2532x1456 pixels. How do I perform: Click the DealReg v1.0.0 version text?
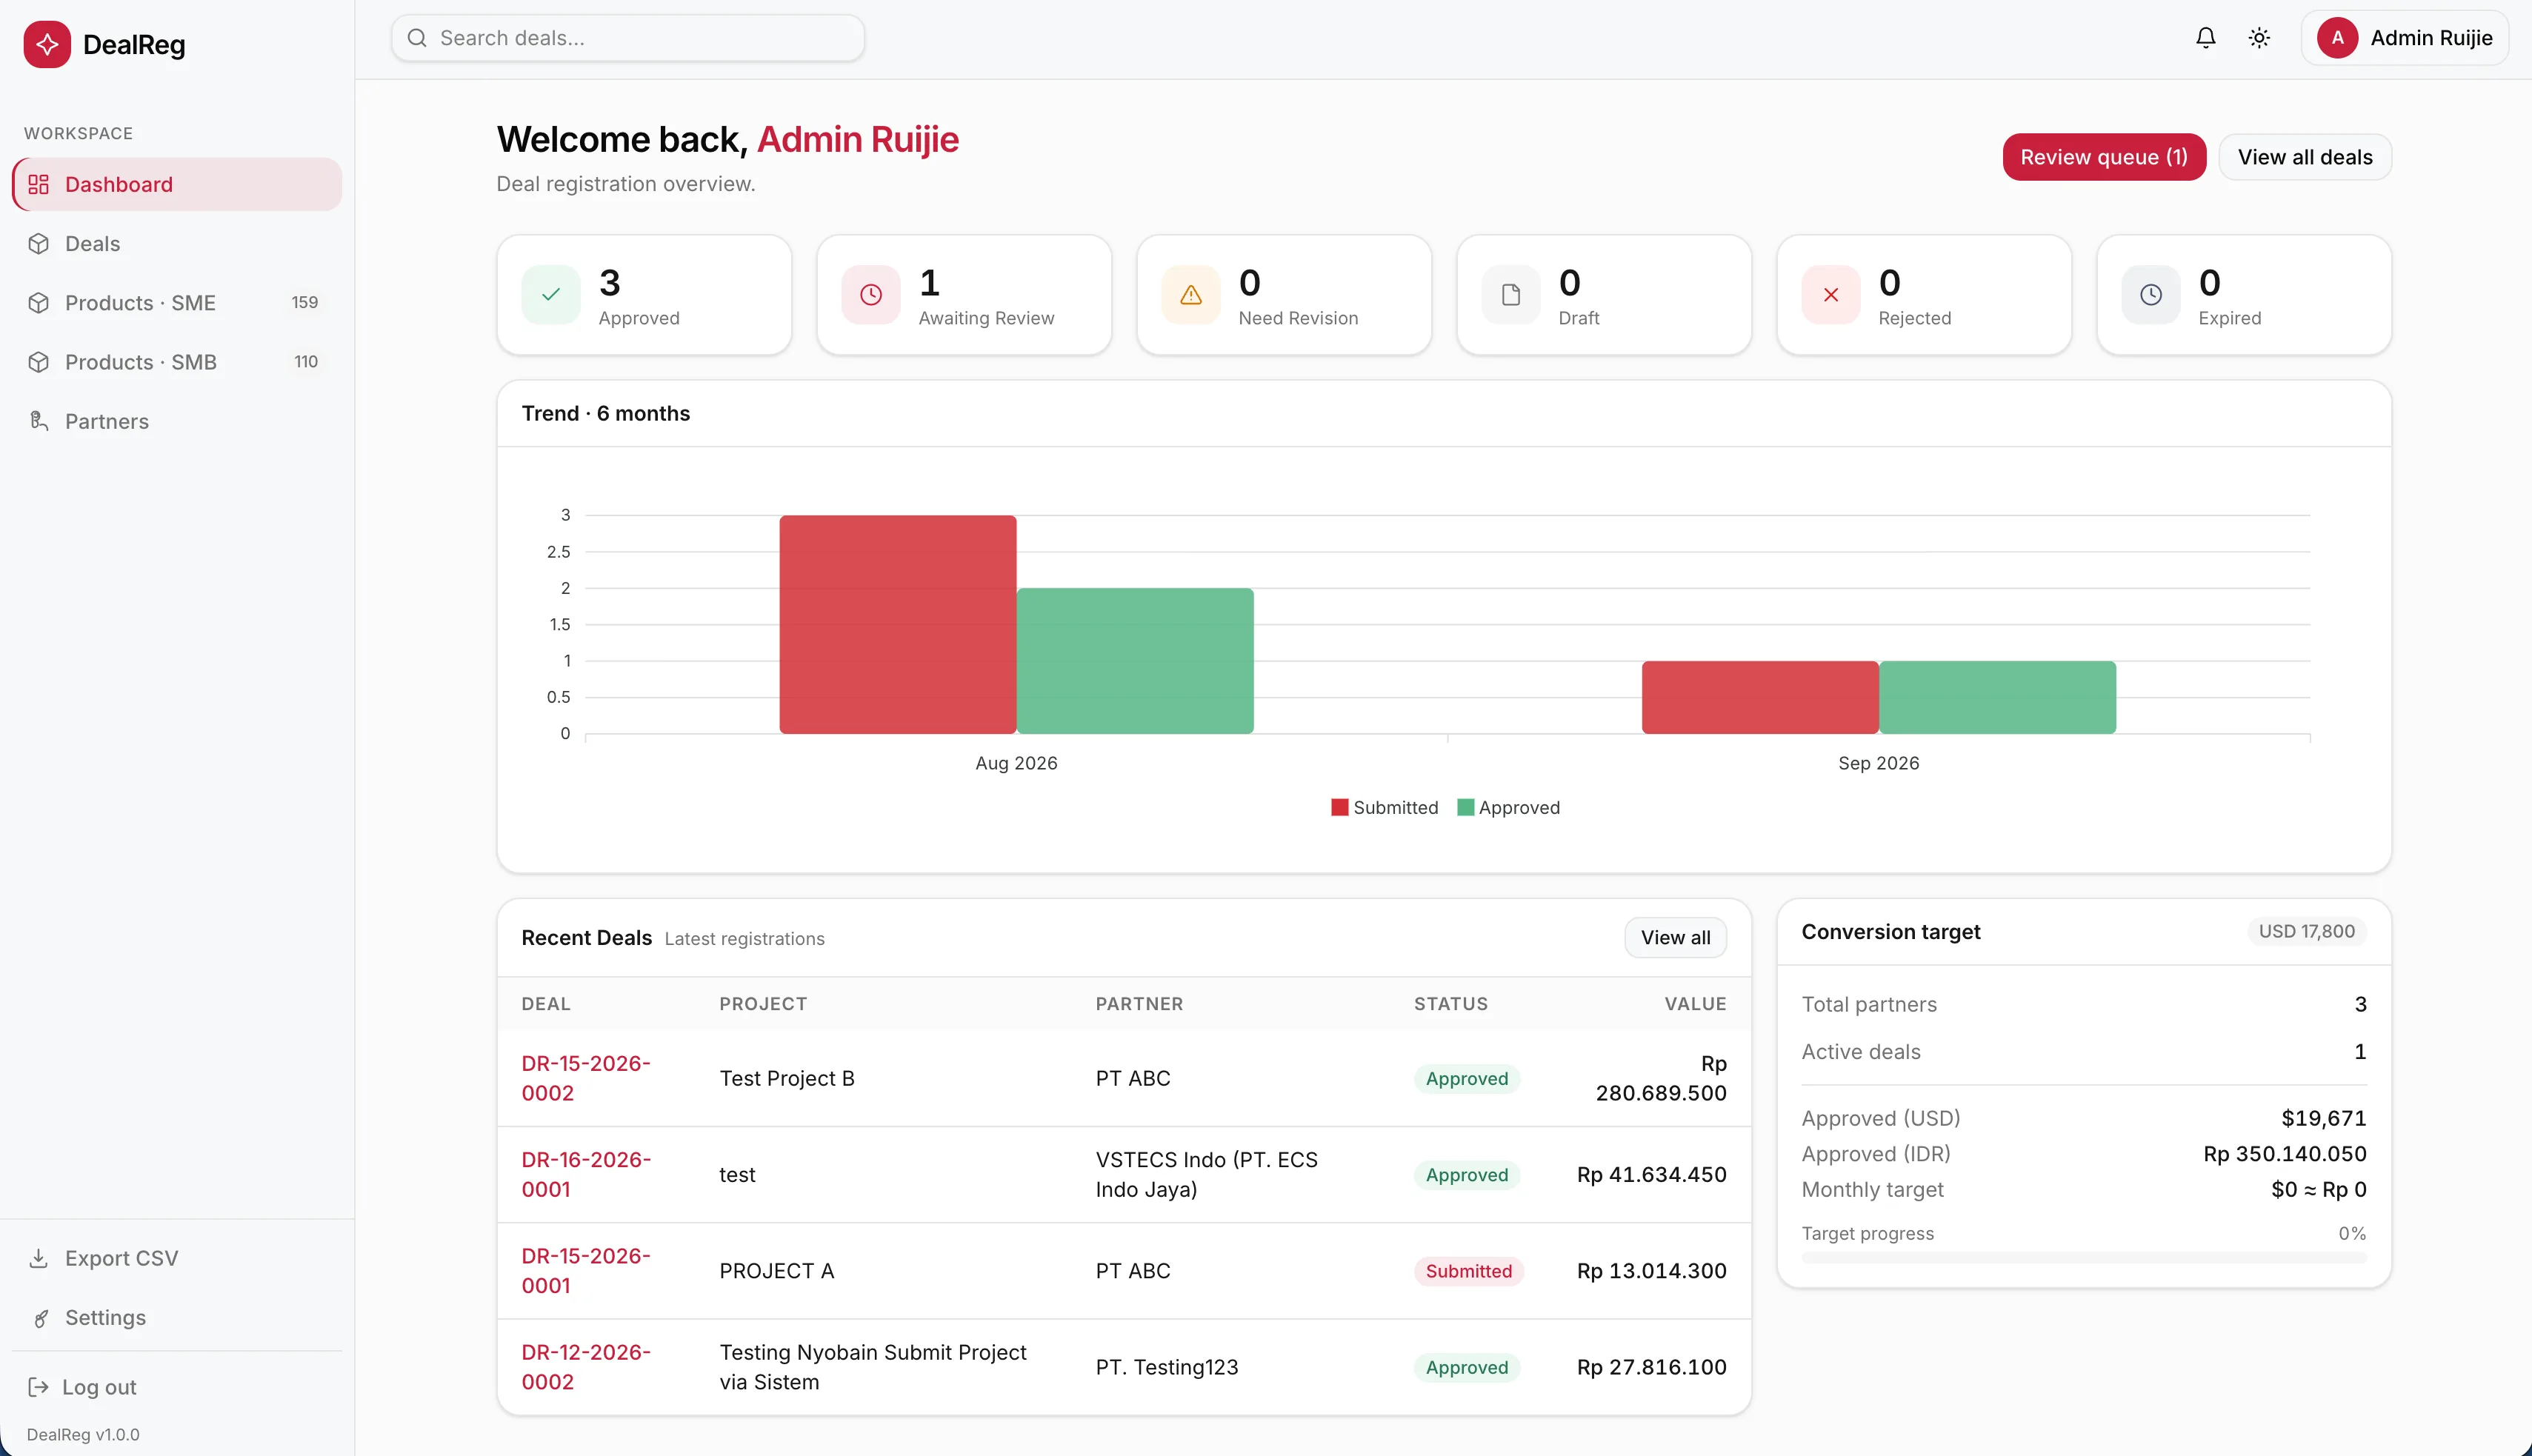(x=83, y=1434)
